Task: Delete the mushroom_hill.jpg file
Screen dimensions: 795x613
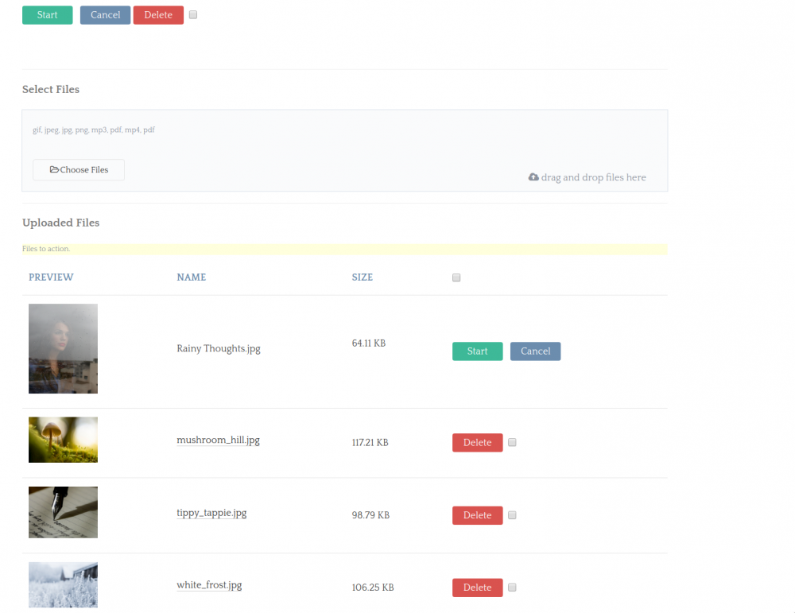Action: (477, 443)
